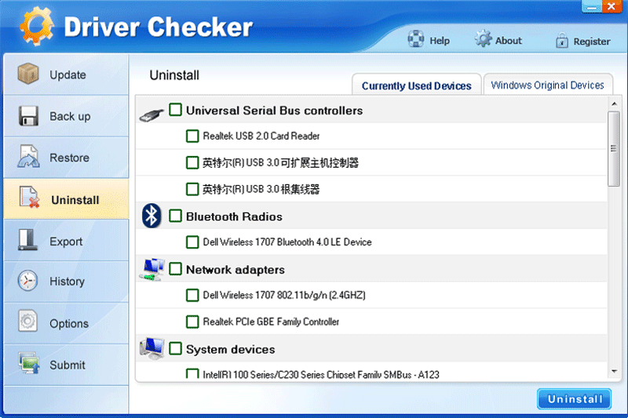Viewport: 628px width, 418px height.
Task: Open the About link text
Action: click(x=509, y=41)
